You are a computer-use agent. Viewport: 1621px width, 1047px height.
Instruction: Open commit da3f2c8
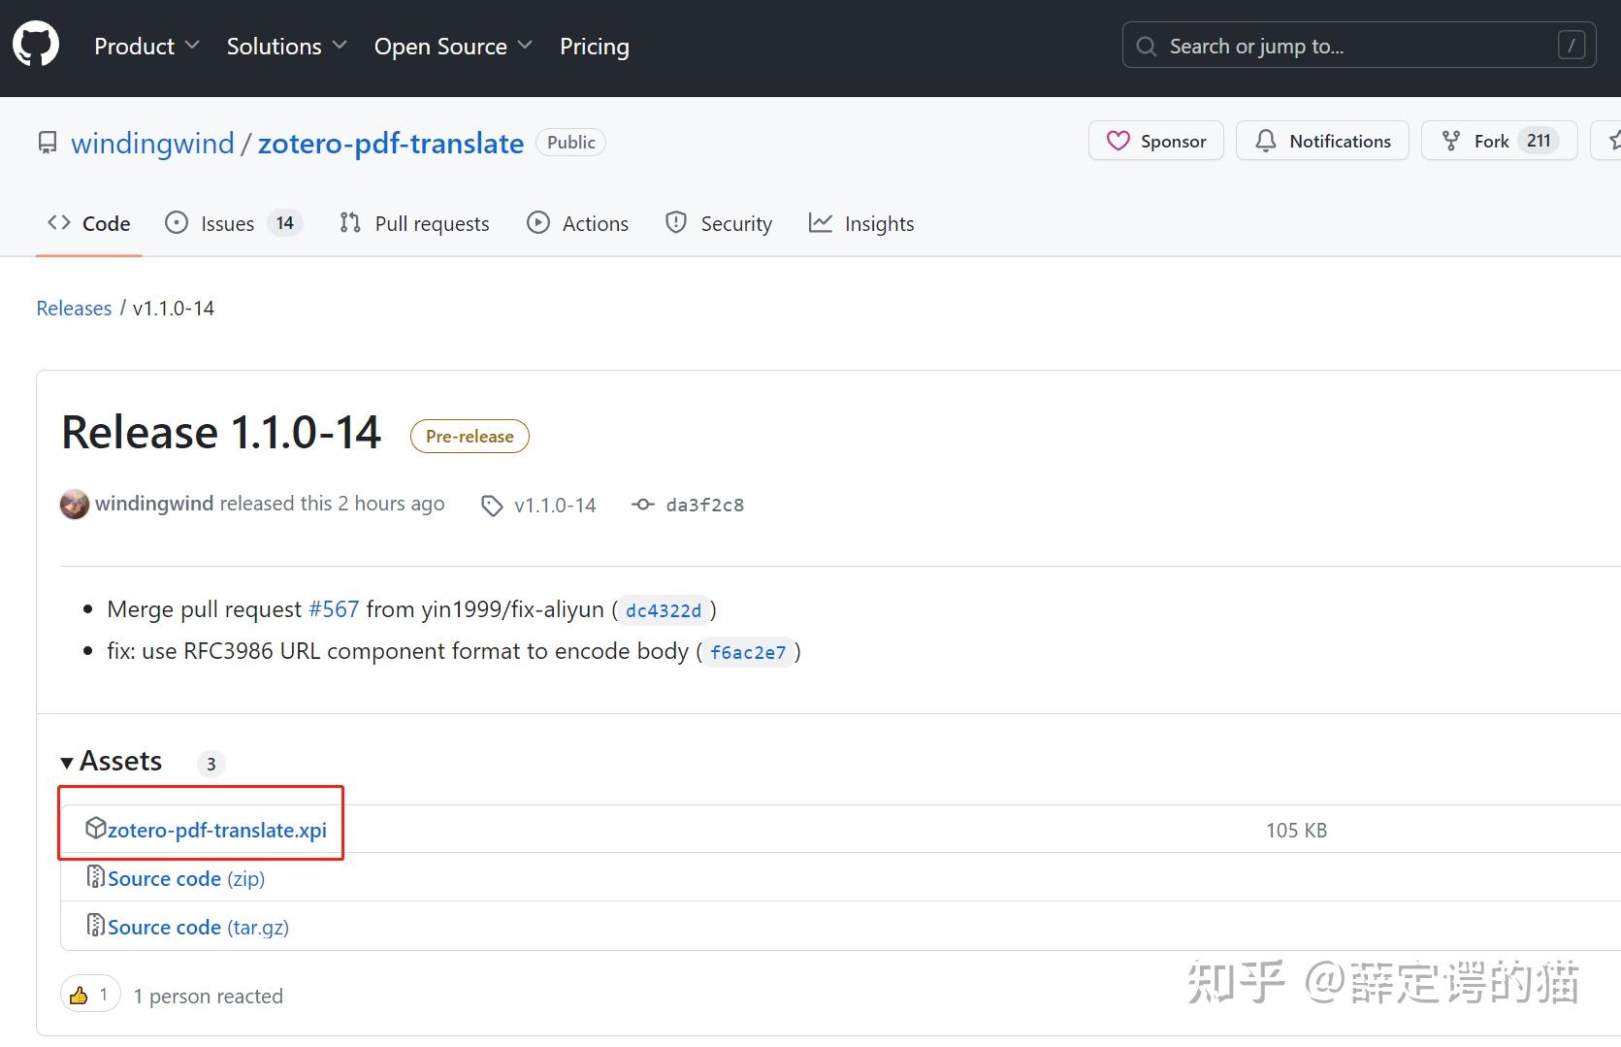tap(705, 505)
